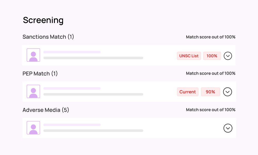Click the Adverse Media avatar icon
The width and height of the screenshot is (258, 155).
click(33, 128)
